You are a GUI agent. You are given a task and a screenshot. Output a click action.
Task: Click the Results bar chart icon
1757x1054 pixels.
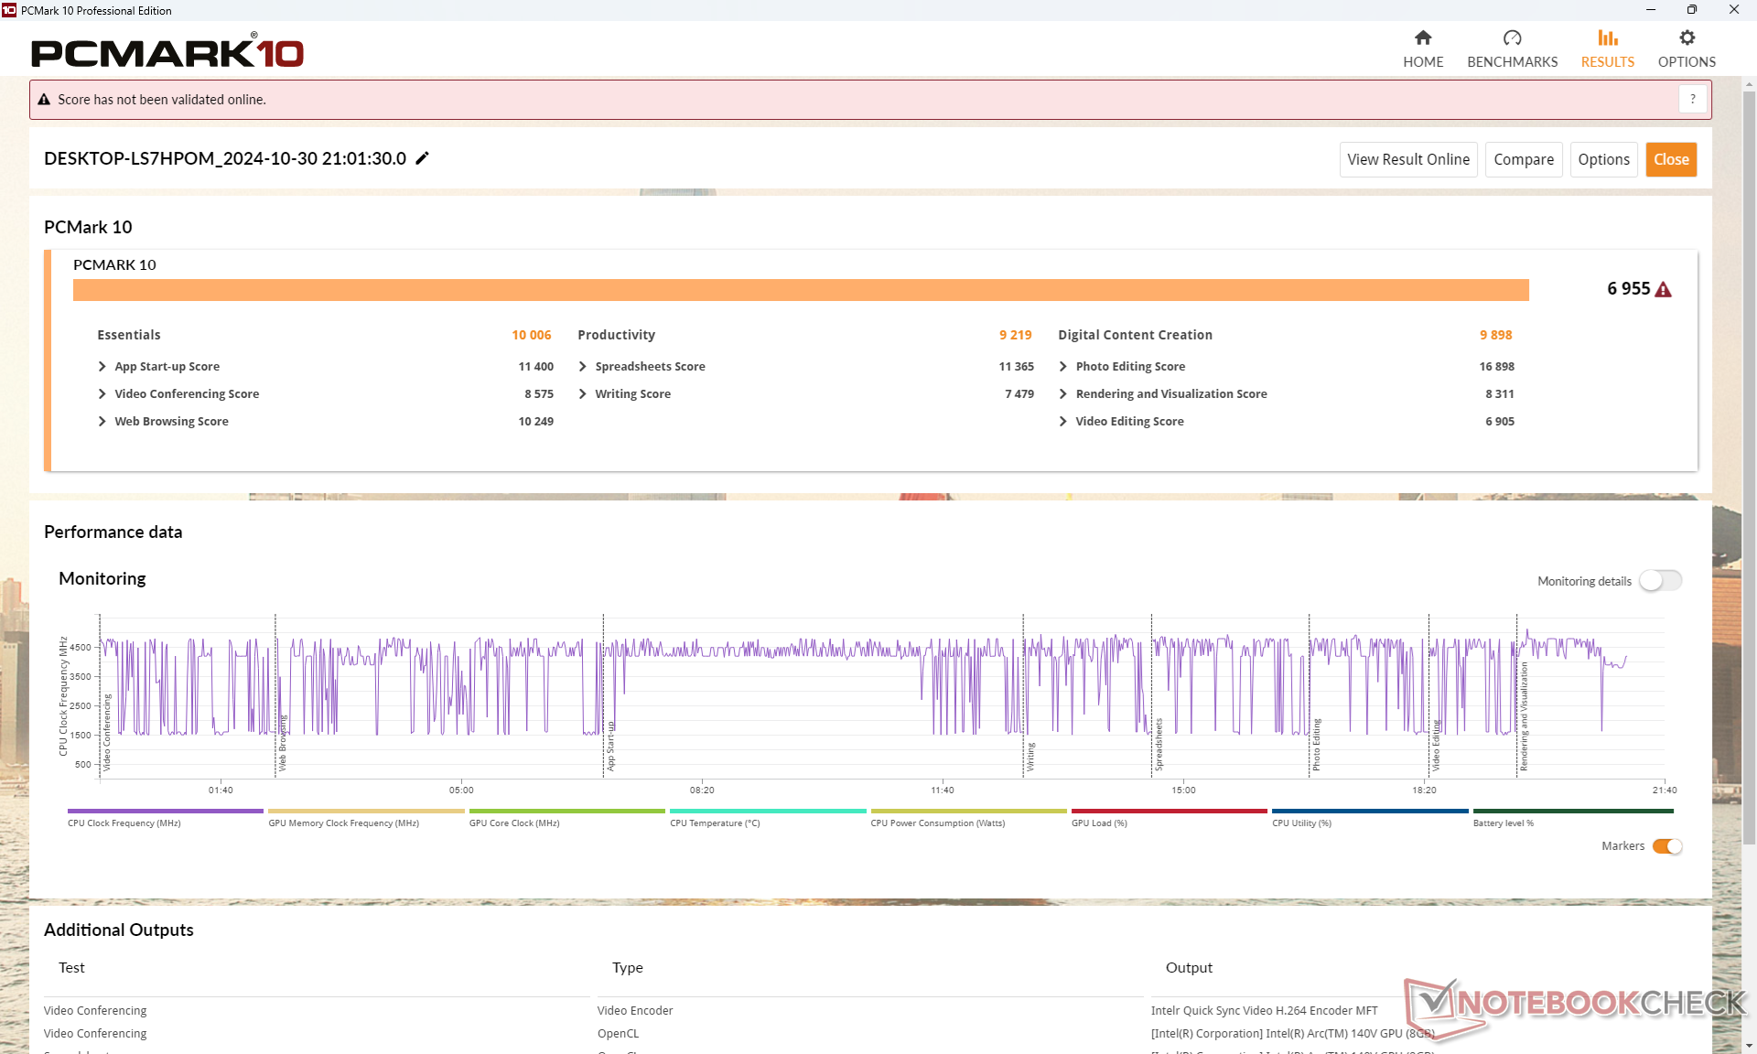pos(1607,38)
